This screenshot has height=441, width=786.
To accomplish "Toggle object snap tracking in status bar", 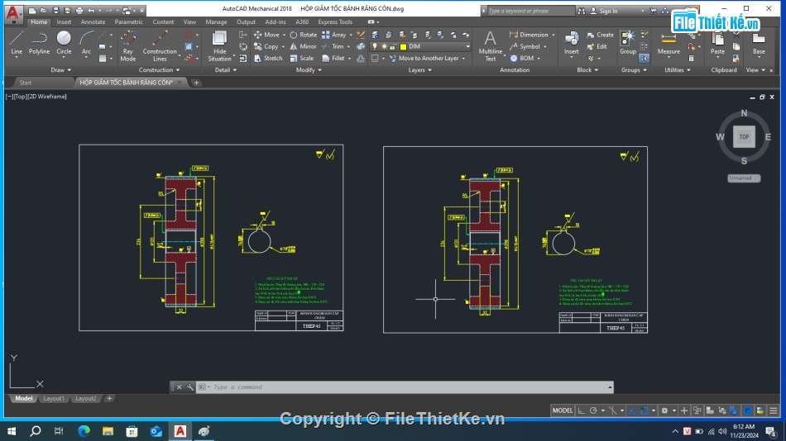I will (x=632, y=410).
